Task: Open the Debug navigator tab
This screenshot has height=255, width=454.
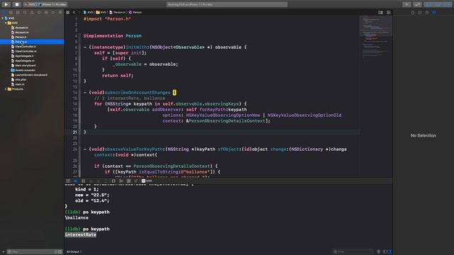Action: pos(46,13)
